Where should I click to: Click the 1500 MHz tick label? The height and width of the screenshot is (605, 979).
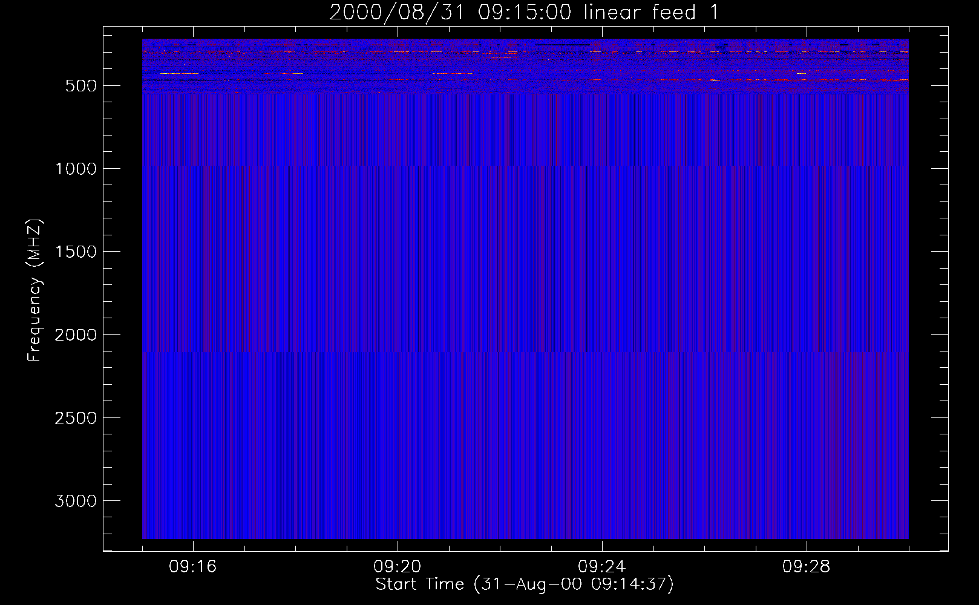coord(76,252)
